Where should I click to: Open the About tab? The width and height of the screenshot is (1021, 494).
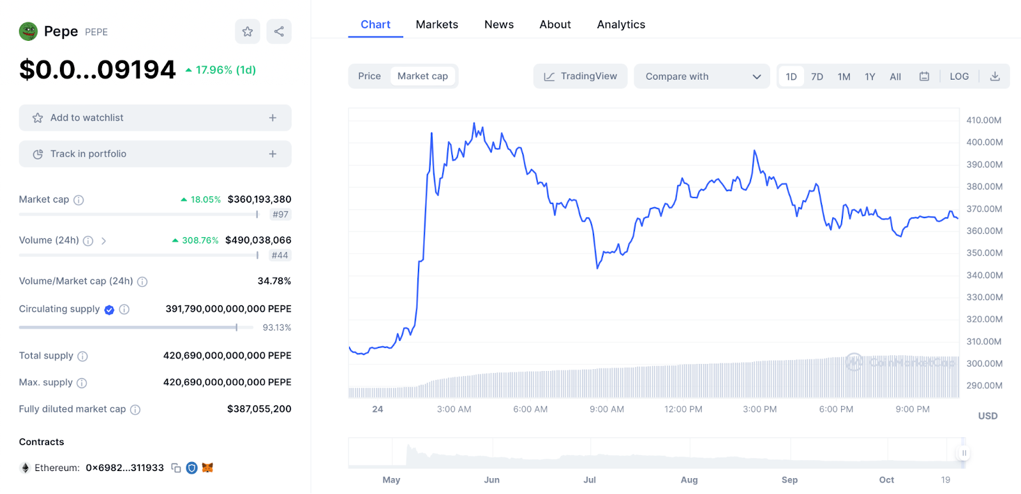pos(555,25)
